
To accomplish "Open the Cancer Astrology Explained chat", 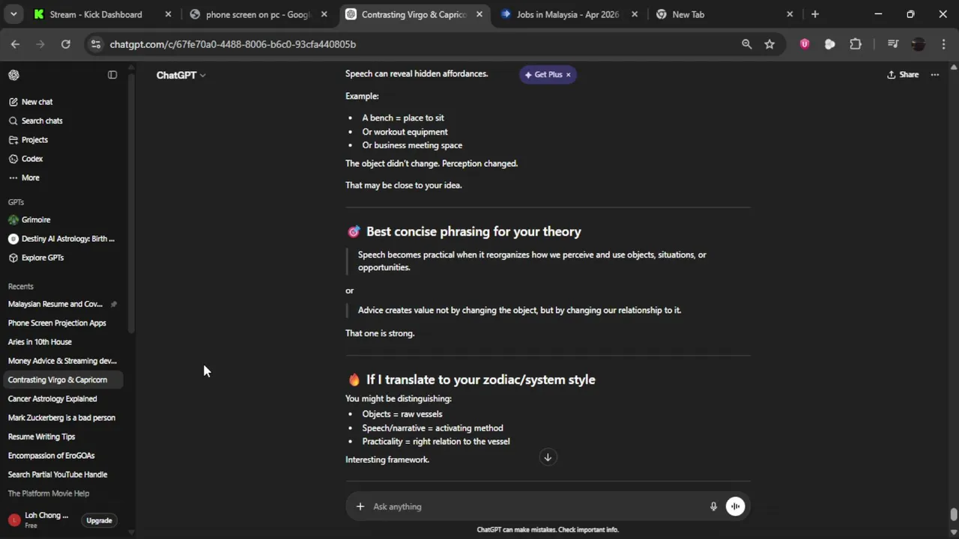I will (52, 399).
